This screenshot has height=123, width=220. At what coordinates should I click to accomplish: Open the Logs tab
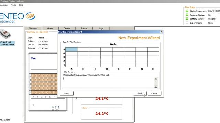[101, 28]
